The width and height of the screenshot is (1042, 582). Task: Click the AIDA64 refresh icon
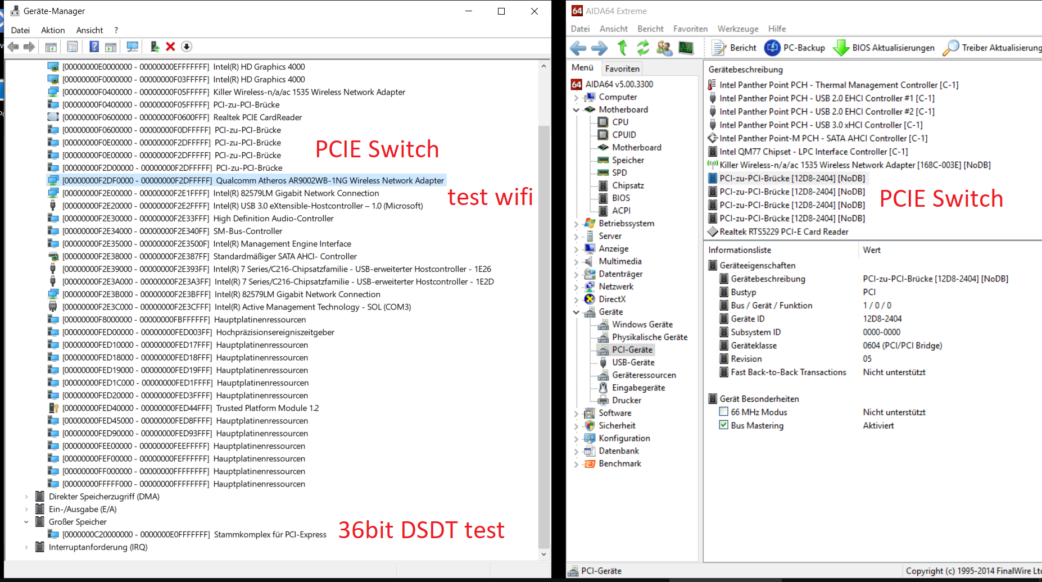(643, 48)
